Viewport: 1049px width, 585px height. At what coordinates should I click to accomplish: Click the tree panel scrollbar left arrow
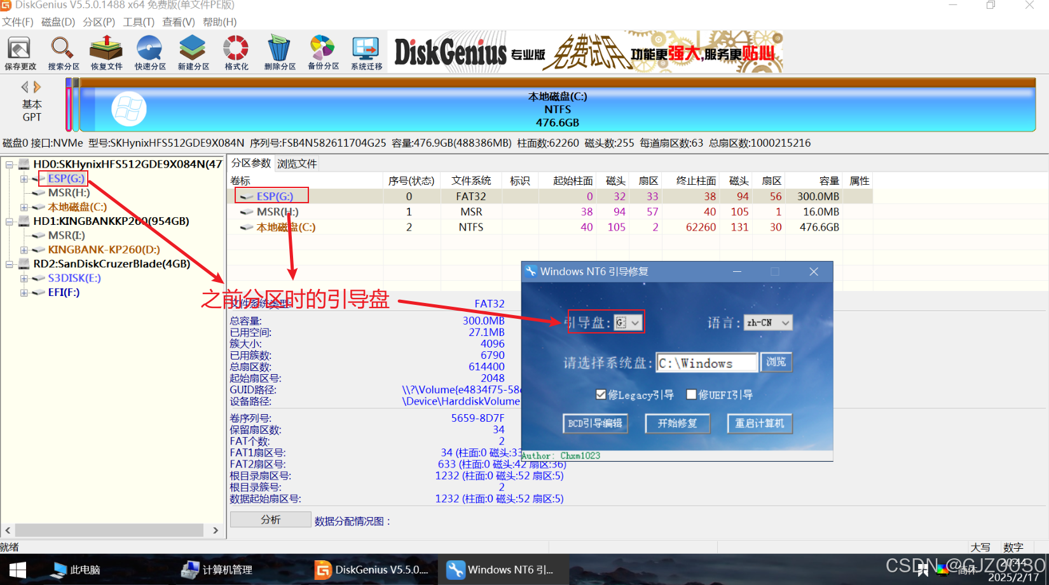[8, 530]
